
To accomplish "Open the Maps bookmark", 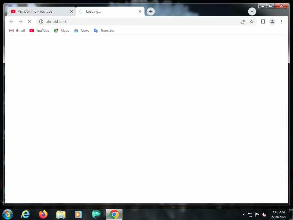I will point(62,30).
